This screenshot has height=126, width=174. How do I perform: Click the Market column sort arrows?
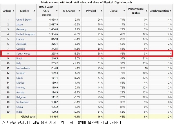pos(34,11)
